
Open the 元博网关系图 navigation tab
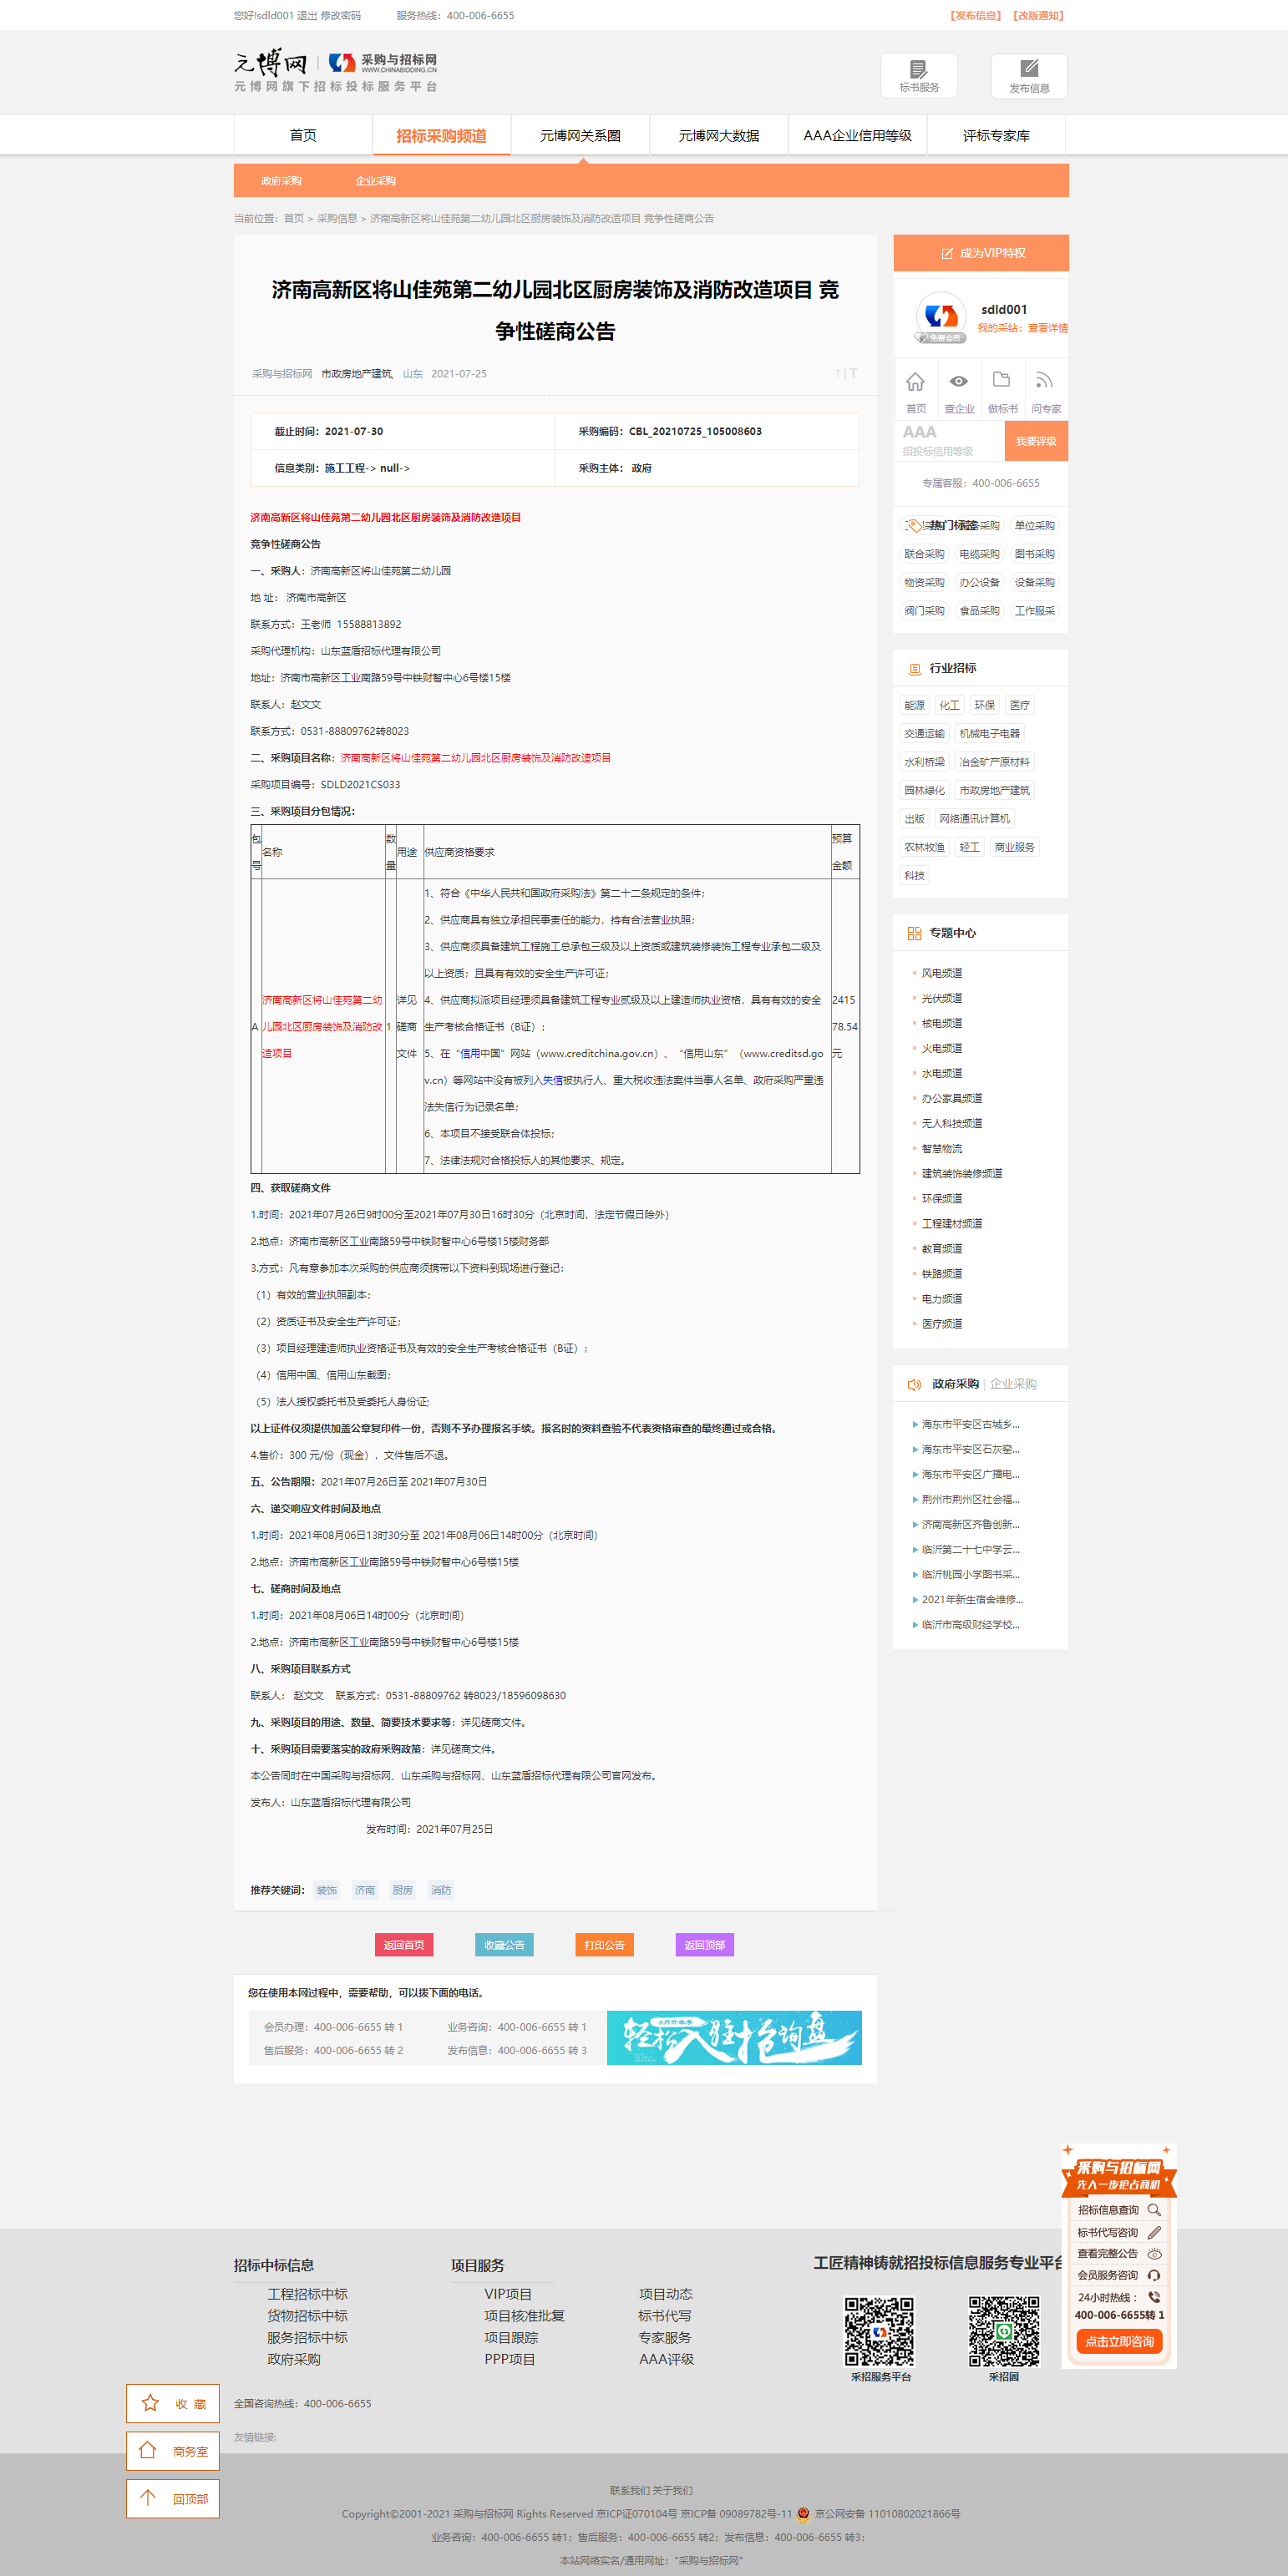580,135
